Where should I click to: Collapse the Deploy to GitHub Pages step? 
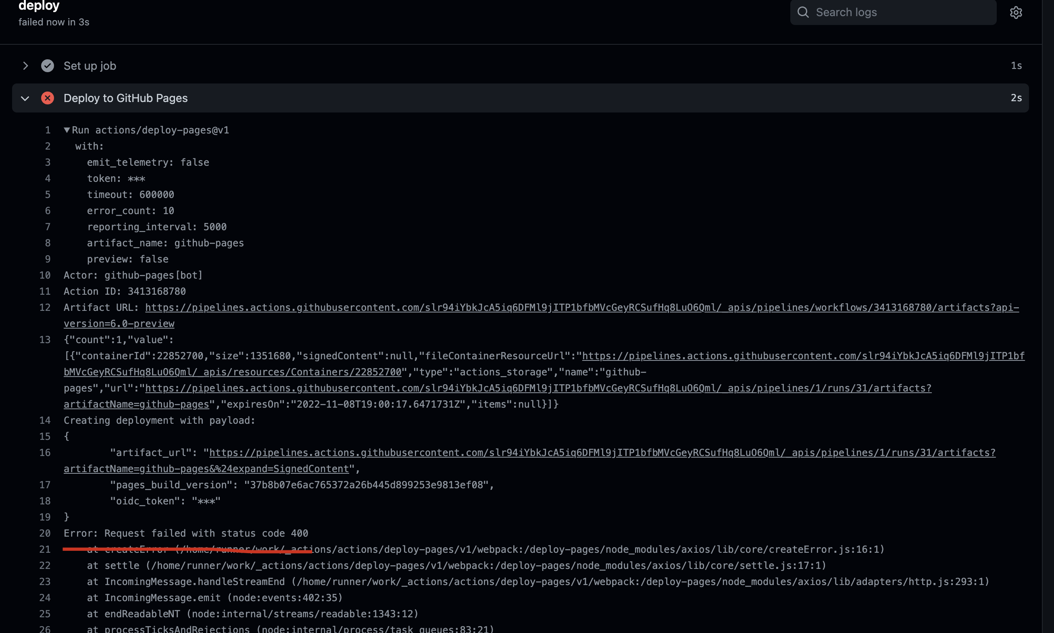[x=25, y=98]
